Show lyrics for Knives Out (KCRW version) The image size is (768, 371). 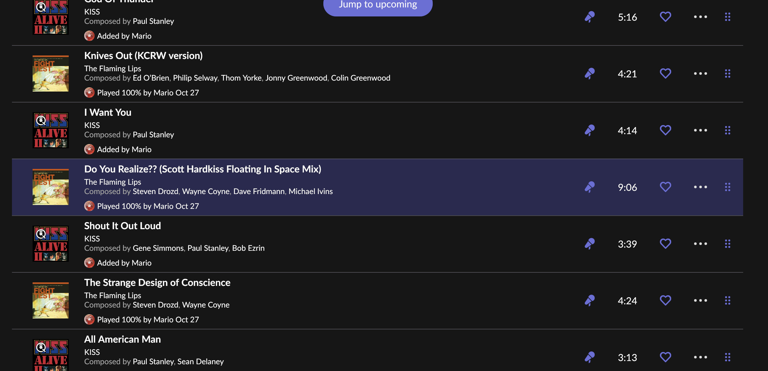[590, 74]
